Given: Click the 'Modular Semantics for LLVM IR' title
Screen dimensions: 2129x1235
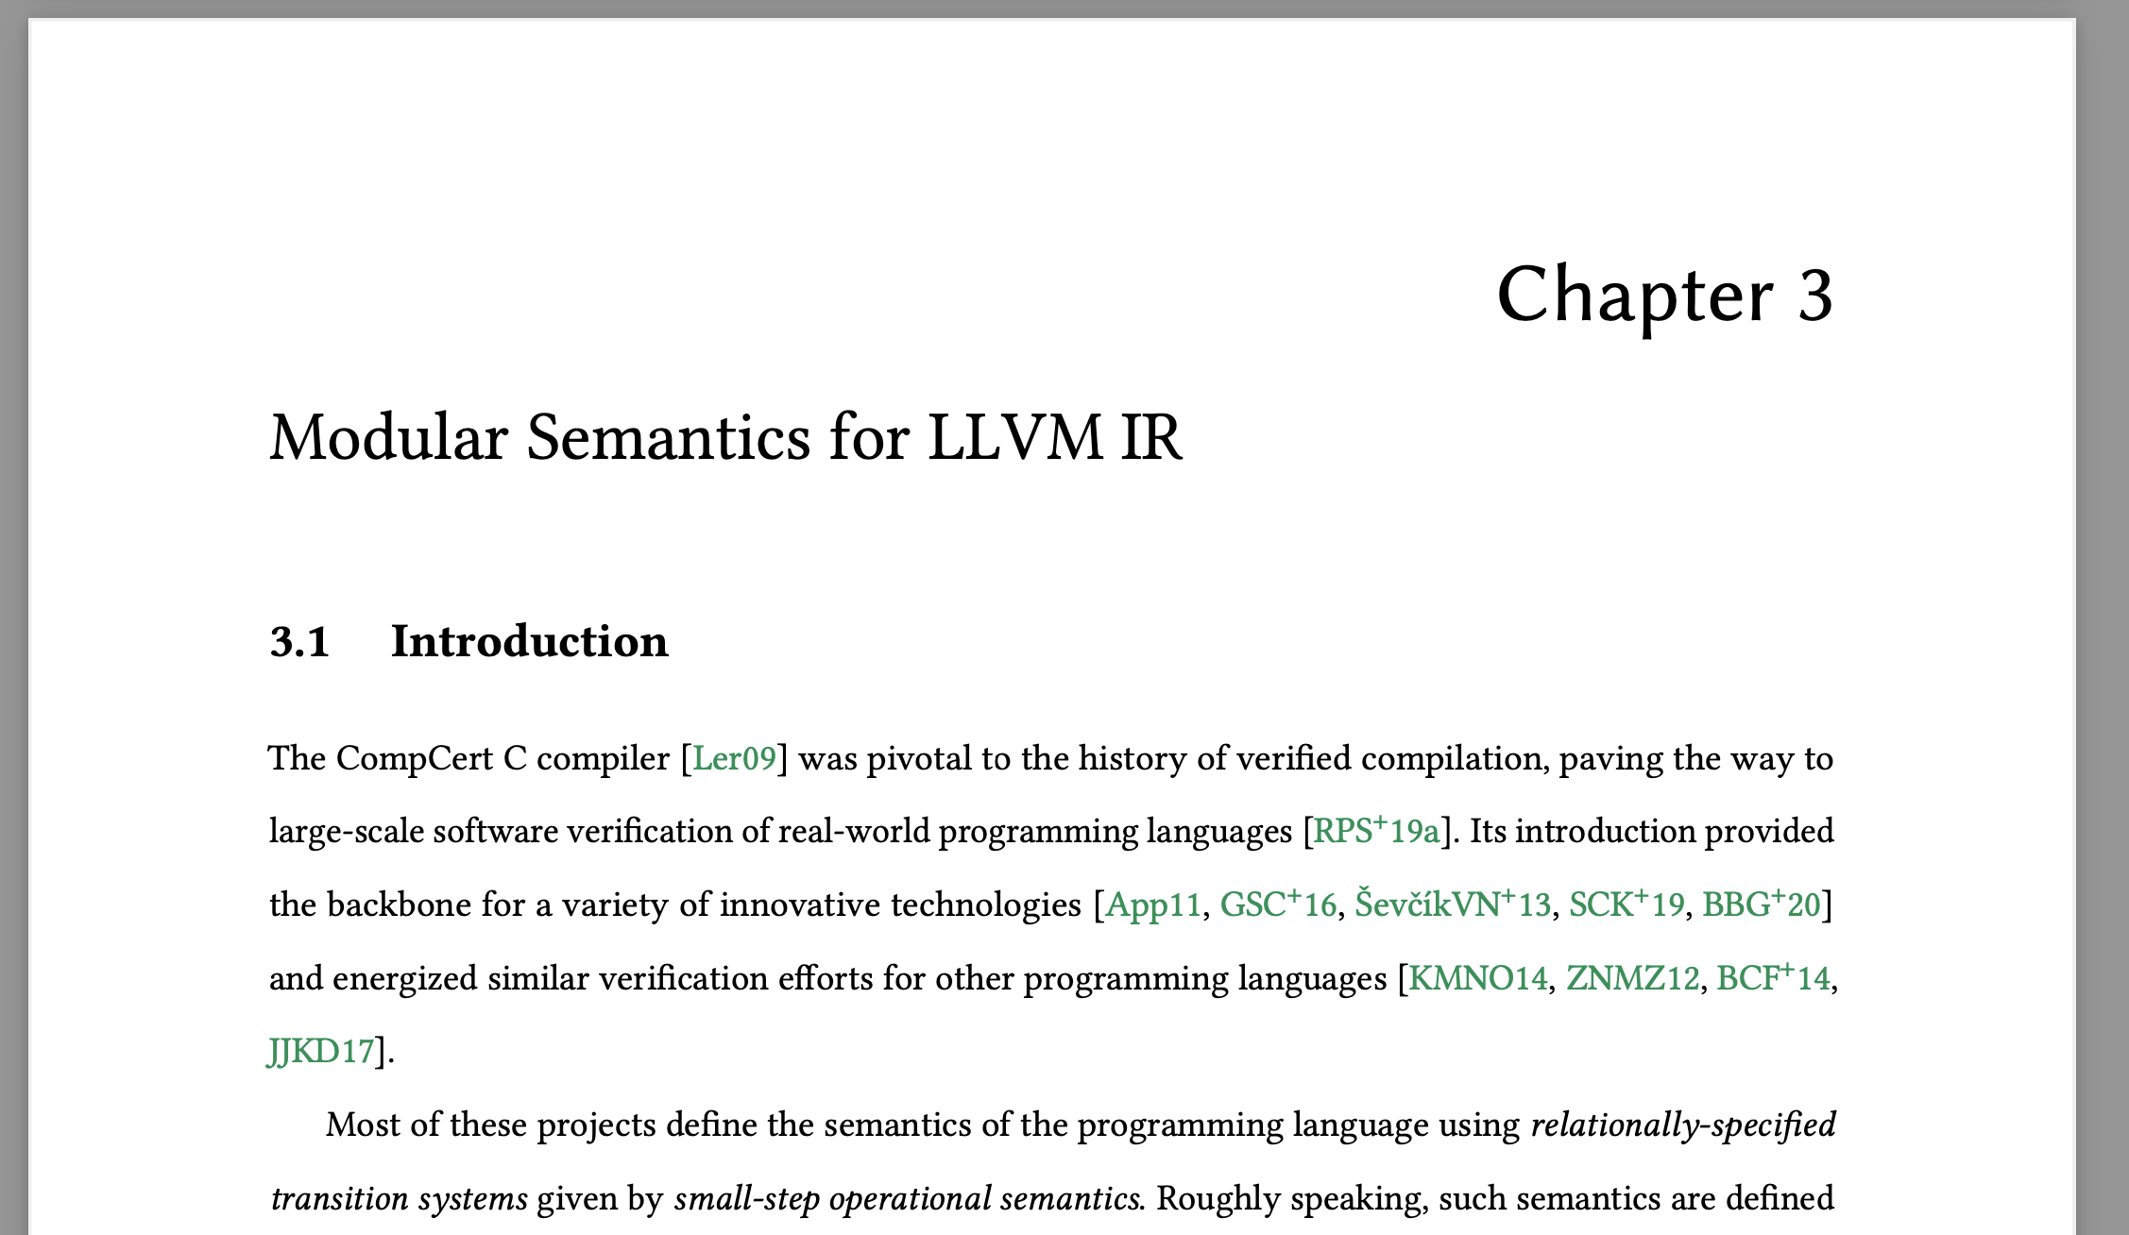Looking at the screenshot, I should (x=724, y=438).
